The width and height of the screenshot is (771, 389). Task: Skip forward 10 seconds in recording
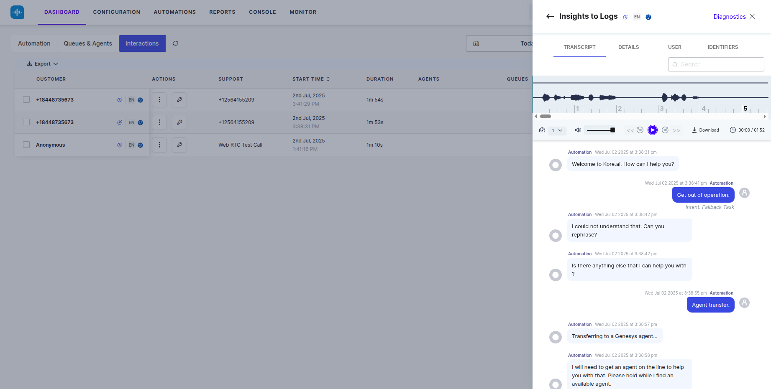coord(665,130)
